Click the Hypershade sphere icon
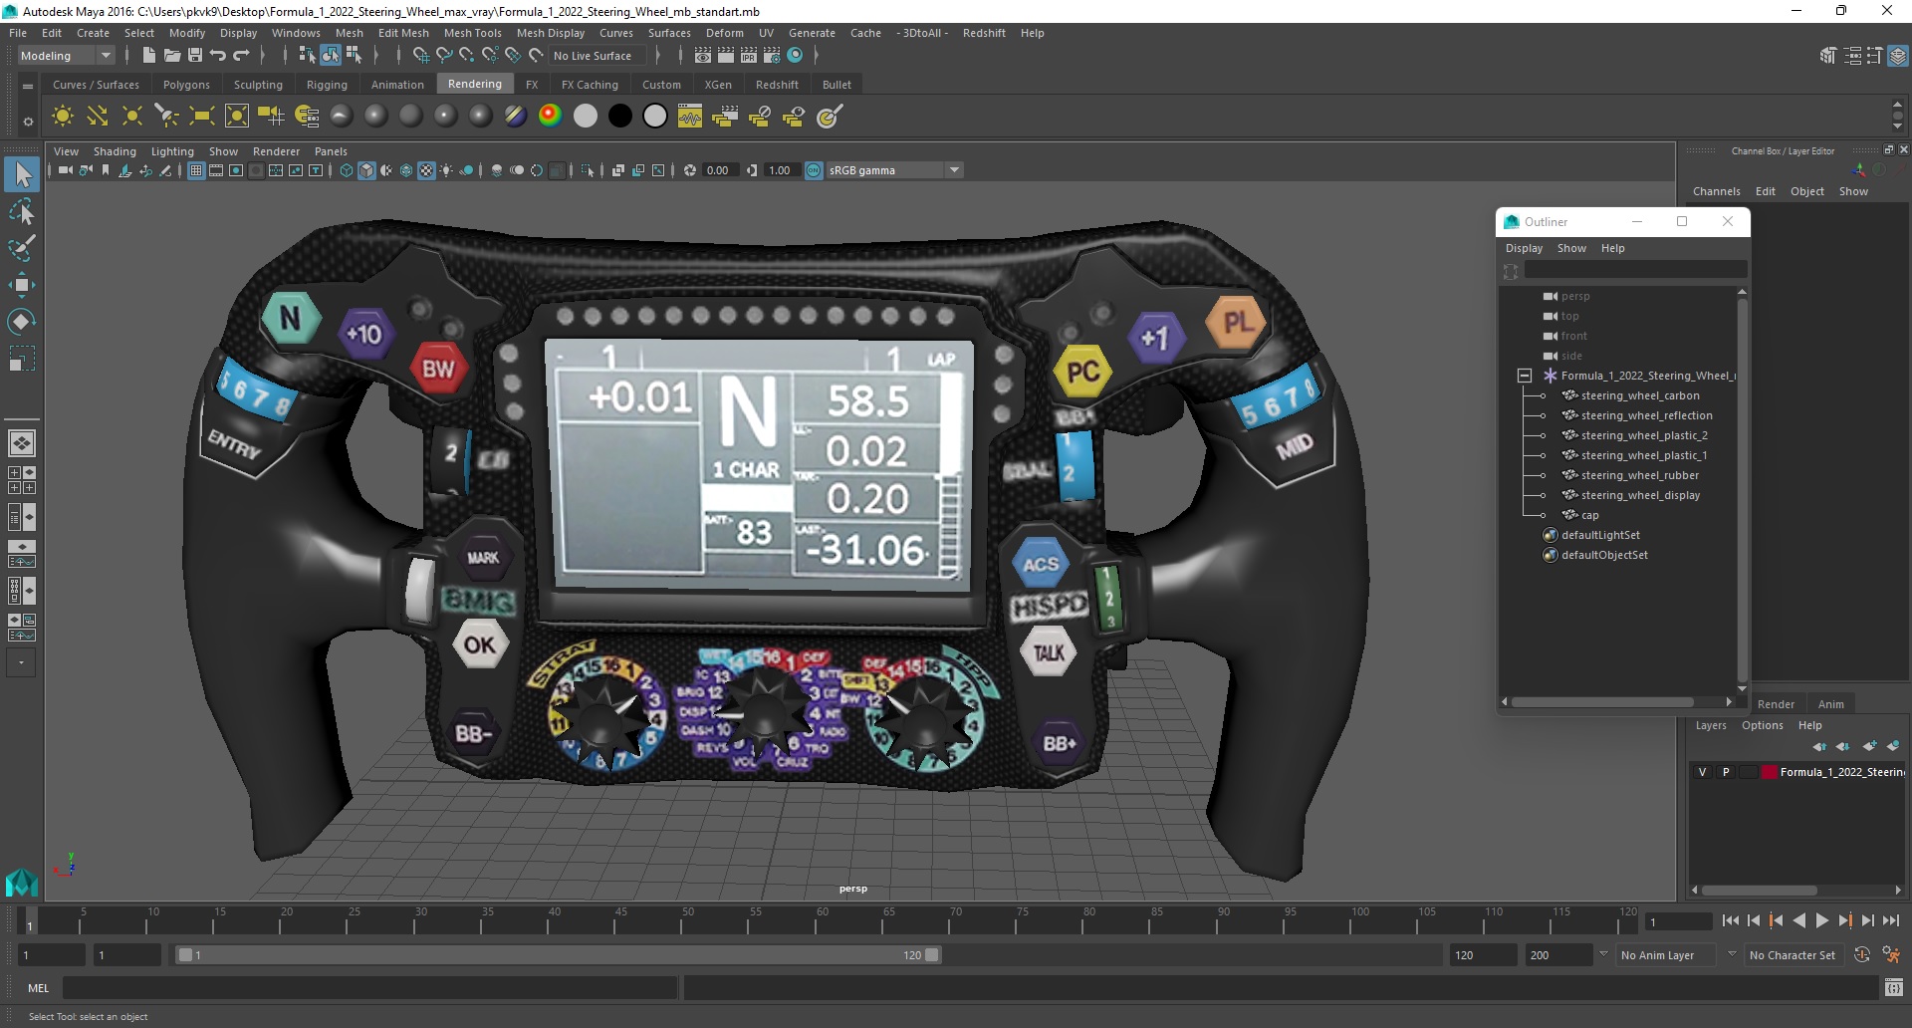 795,56
